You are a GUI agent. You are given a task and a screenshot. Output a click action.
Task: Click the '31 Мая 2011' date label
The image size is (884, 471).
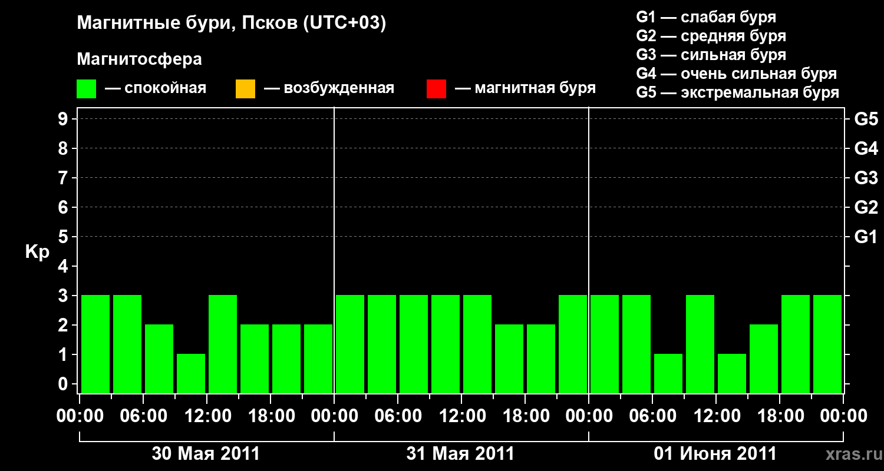click(x=460, y=454)
